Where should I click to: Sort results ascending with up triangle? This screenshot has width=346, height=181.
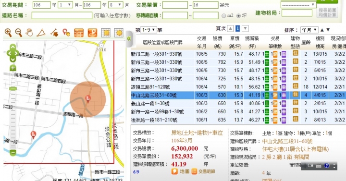pyautogui.click(x=322, y=30)
